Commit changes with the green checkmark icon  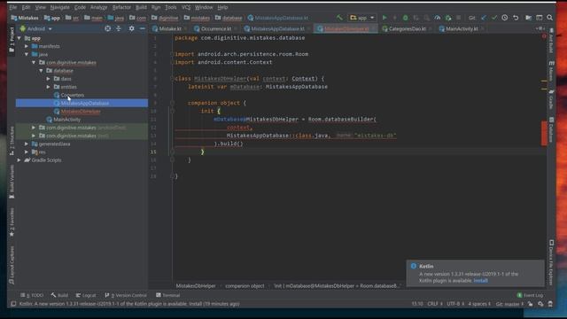click(494, 18)
